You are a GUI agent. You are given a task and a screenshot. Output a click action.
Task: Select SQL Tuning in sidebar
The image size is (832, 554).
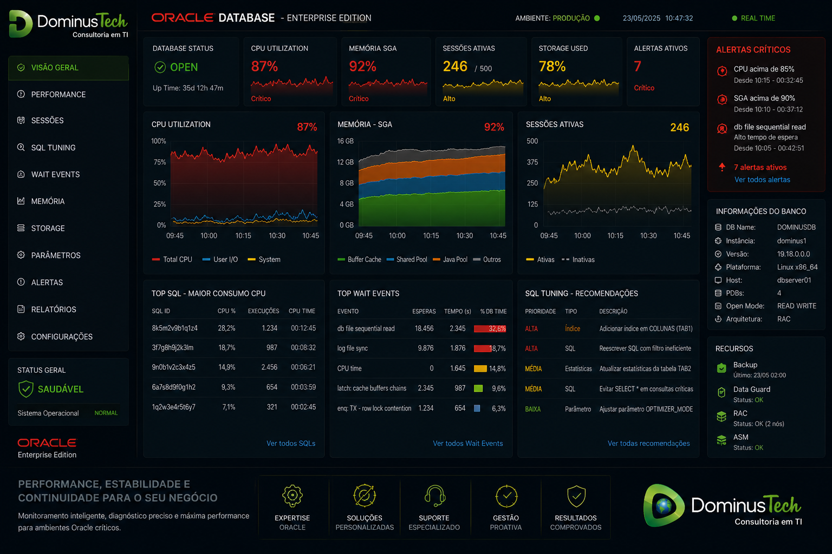(53, 148)
